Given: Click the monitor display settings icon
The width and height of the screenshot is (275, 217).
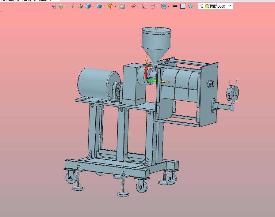Looking at the screenshot, I should [164, 6].
